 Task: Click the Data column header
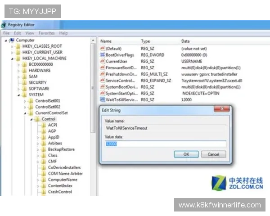185,41
